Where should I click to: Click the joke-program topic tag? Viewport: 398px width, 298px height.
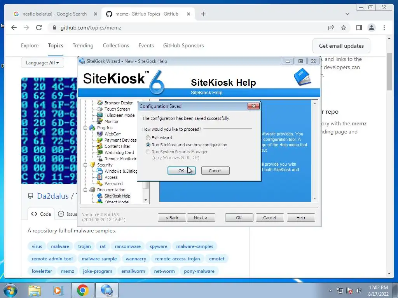[98, 271]
